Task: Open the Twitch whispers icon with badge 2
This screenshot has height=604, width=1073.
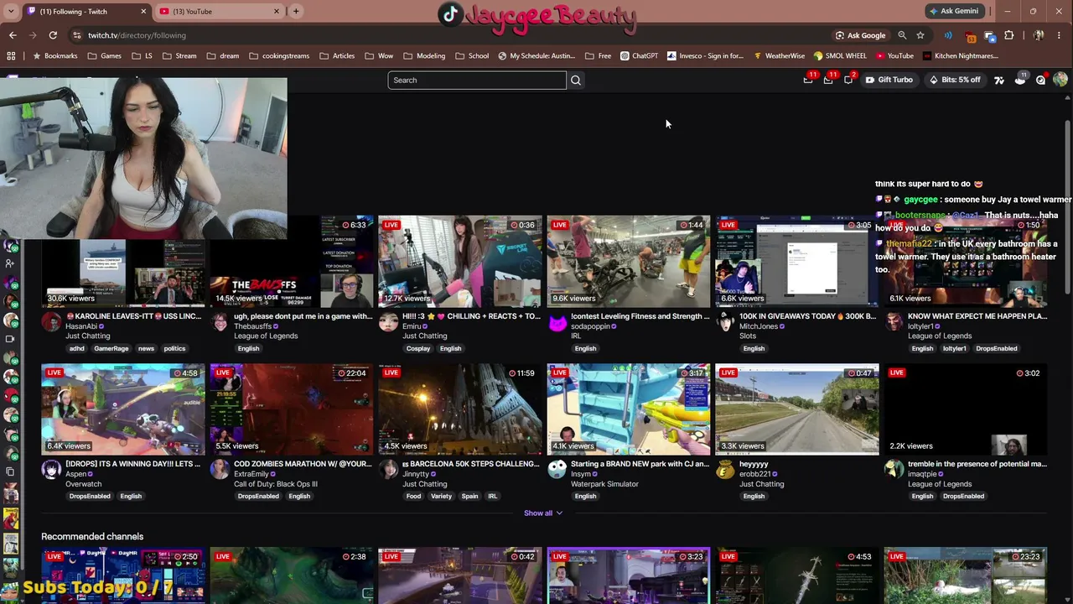Action: coord(848,80)
